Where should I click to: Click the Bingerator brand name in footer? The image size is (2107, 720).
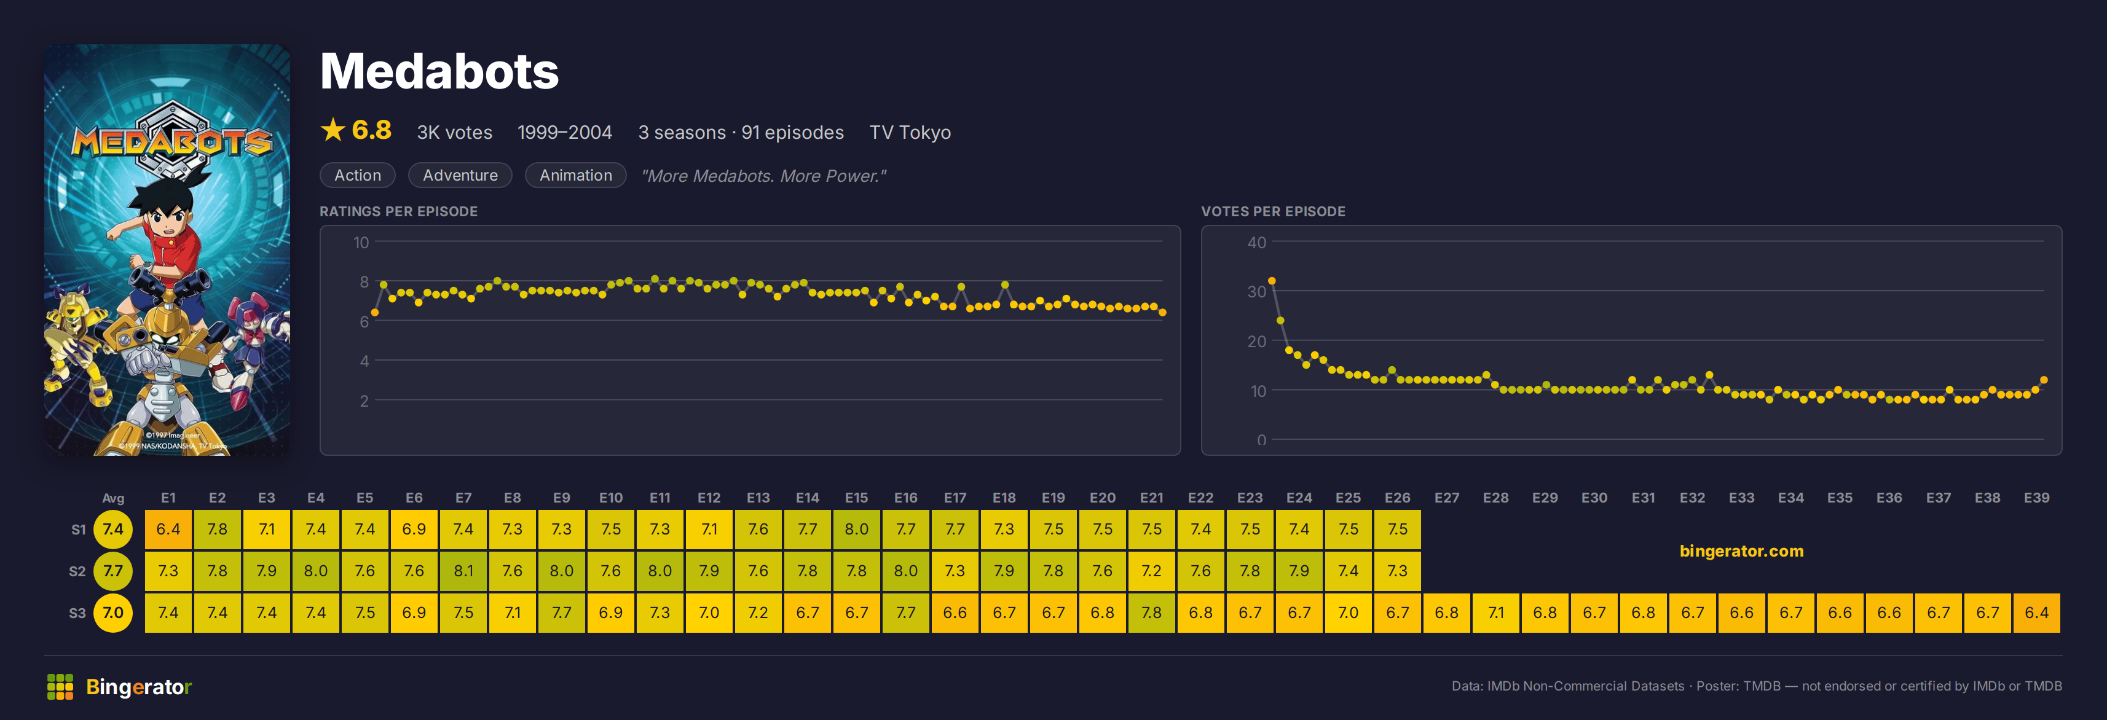click(x=138, y=686)
